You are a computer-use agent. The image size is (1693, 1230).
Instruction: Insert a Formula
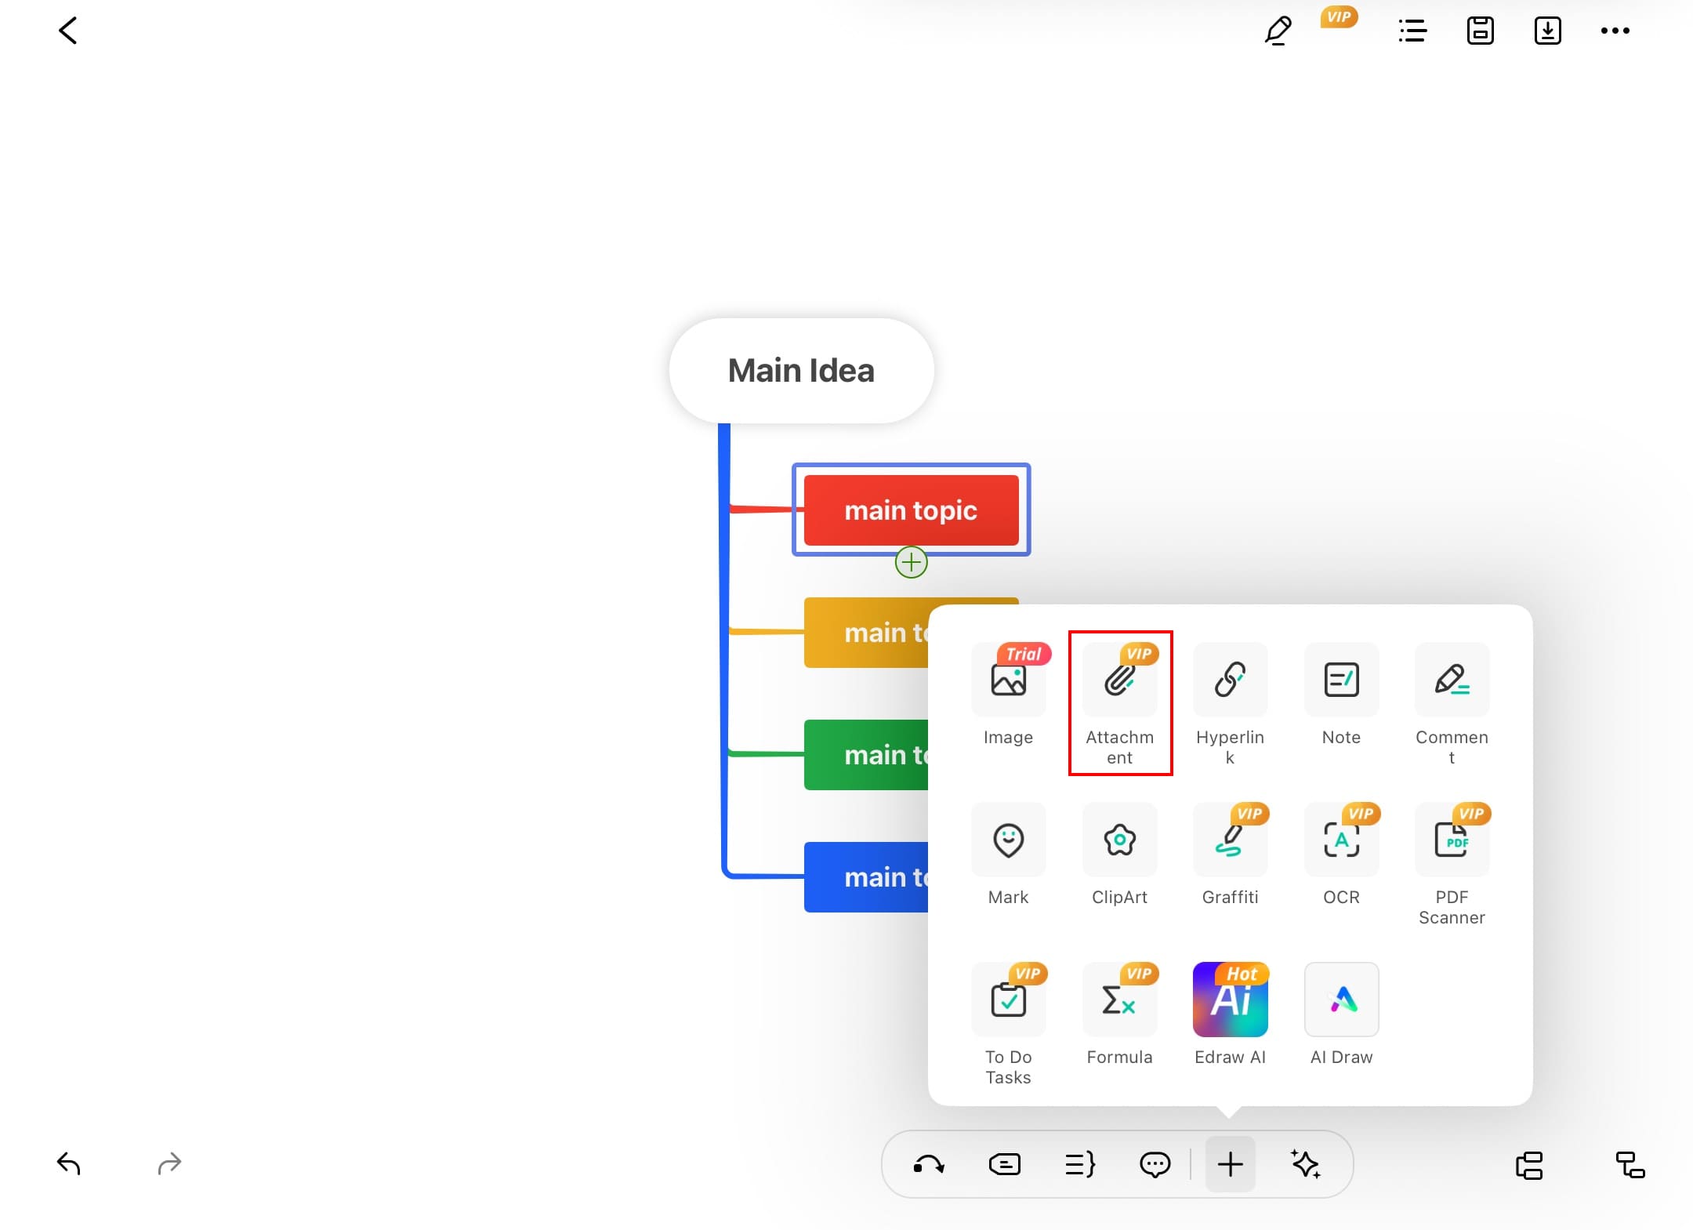pyautogui.click(x=1119, y=1000)
